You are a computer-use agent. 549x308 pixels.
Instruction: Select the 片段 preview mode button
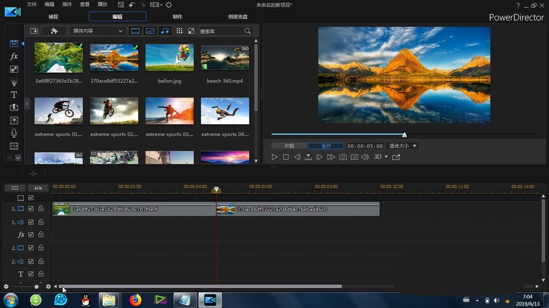click(289, 146)
